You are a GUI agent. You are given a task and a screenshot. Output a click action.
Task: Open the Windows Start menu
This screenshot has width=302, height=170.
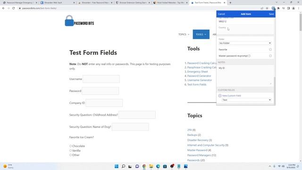click(x=117, y=166)
